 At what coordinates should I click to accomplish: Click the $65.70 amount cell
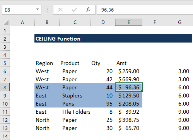(129, 128)
